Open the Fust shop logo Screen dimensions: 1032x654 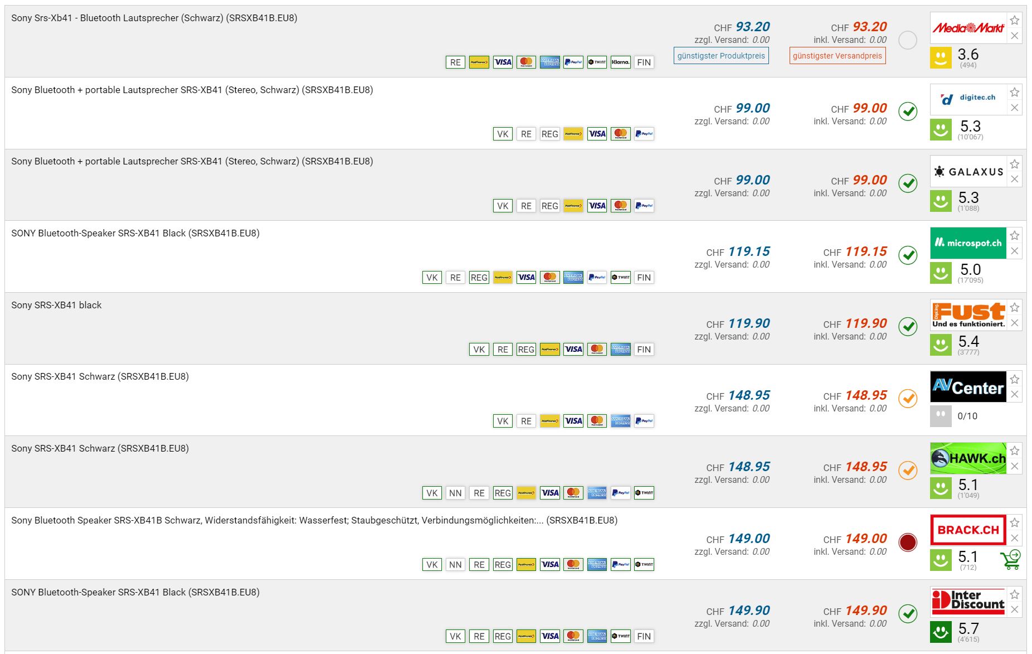(x=968, y=314)
